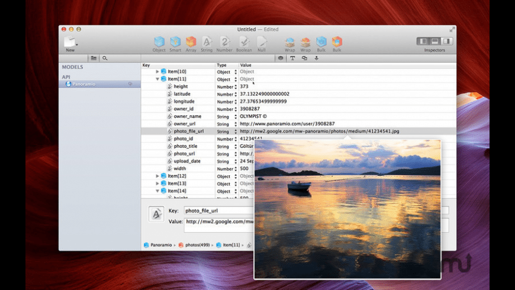The height and width of the screenshot is (290, 515).
Task: Collapse the Item[11] tree row
Action: 157,79
